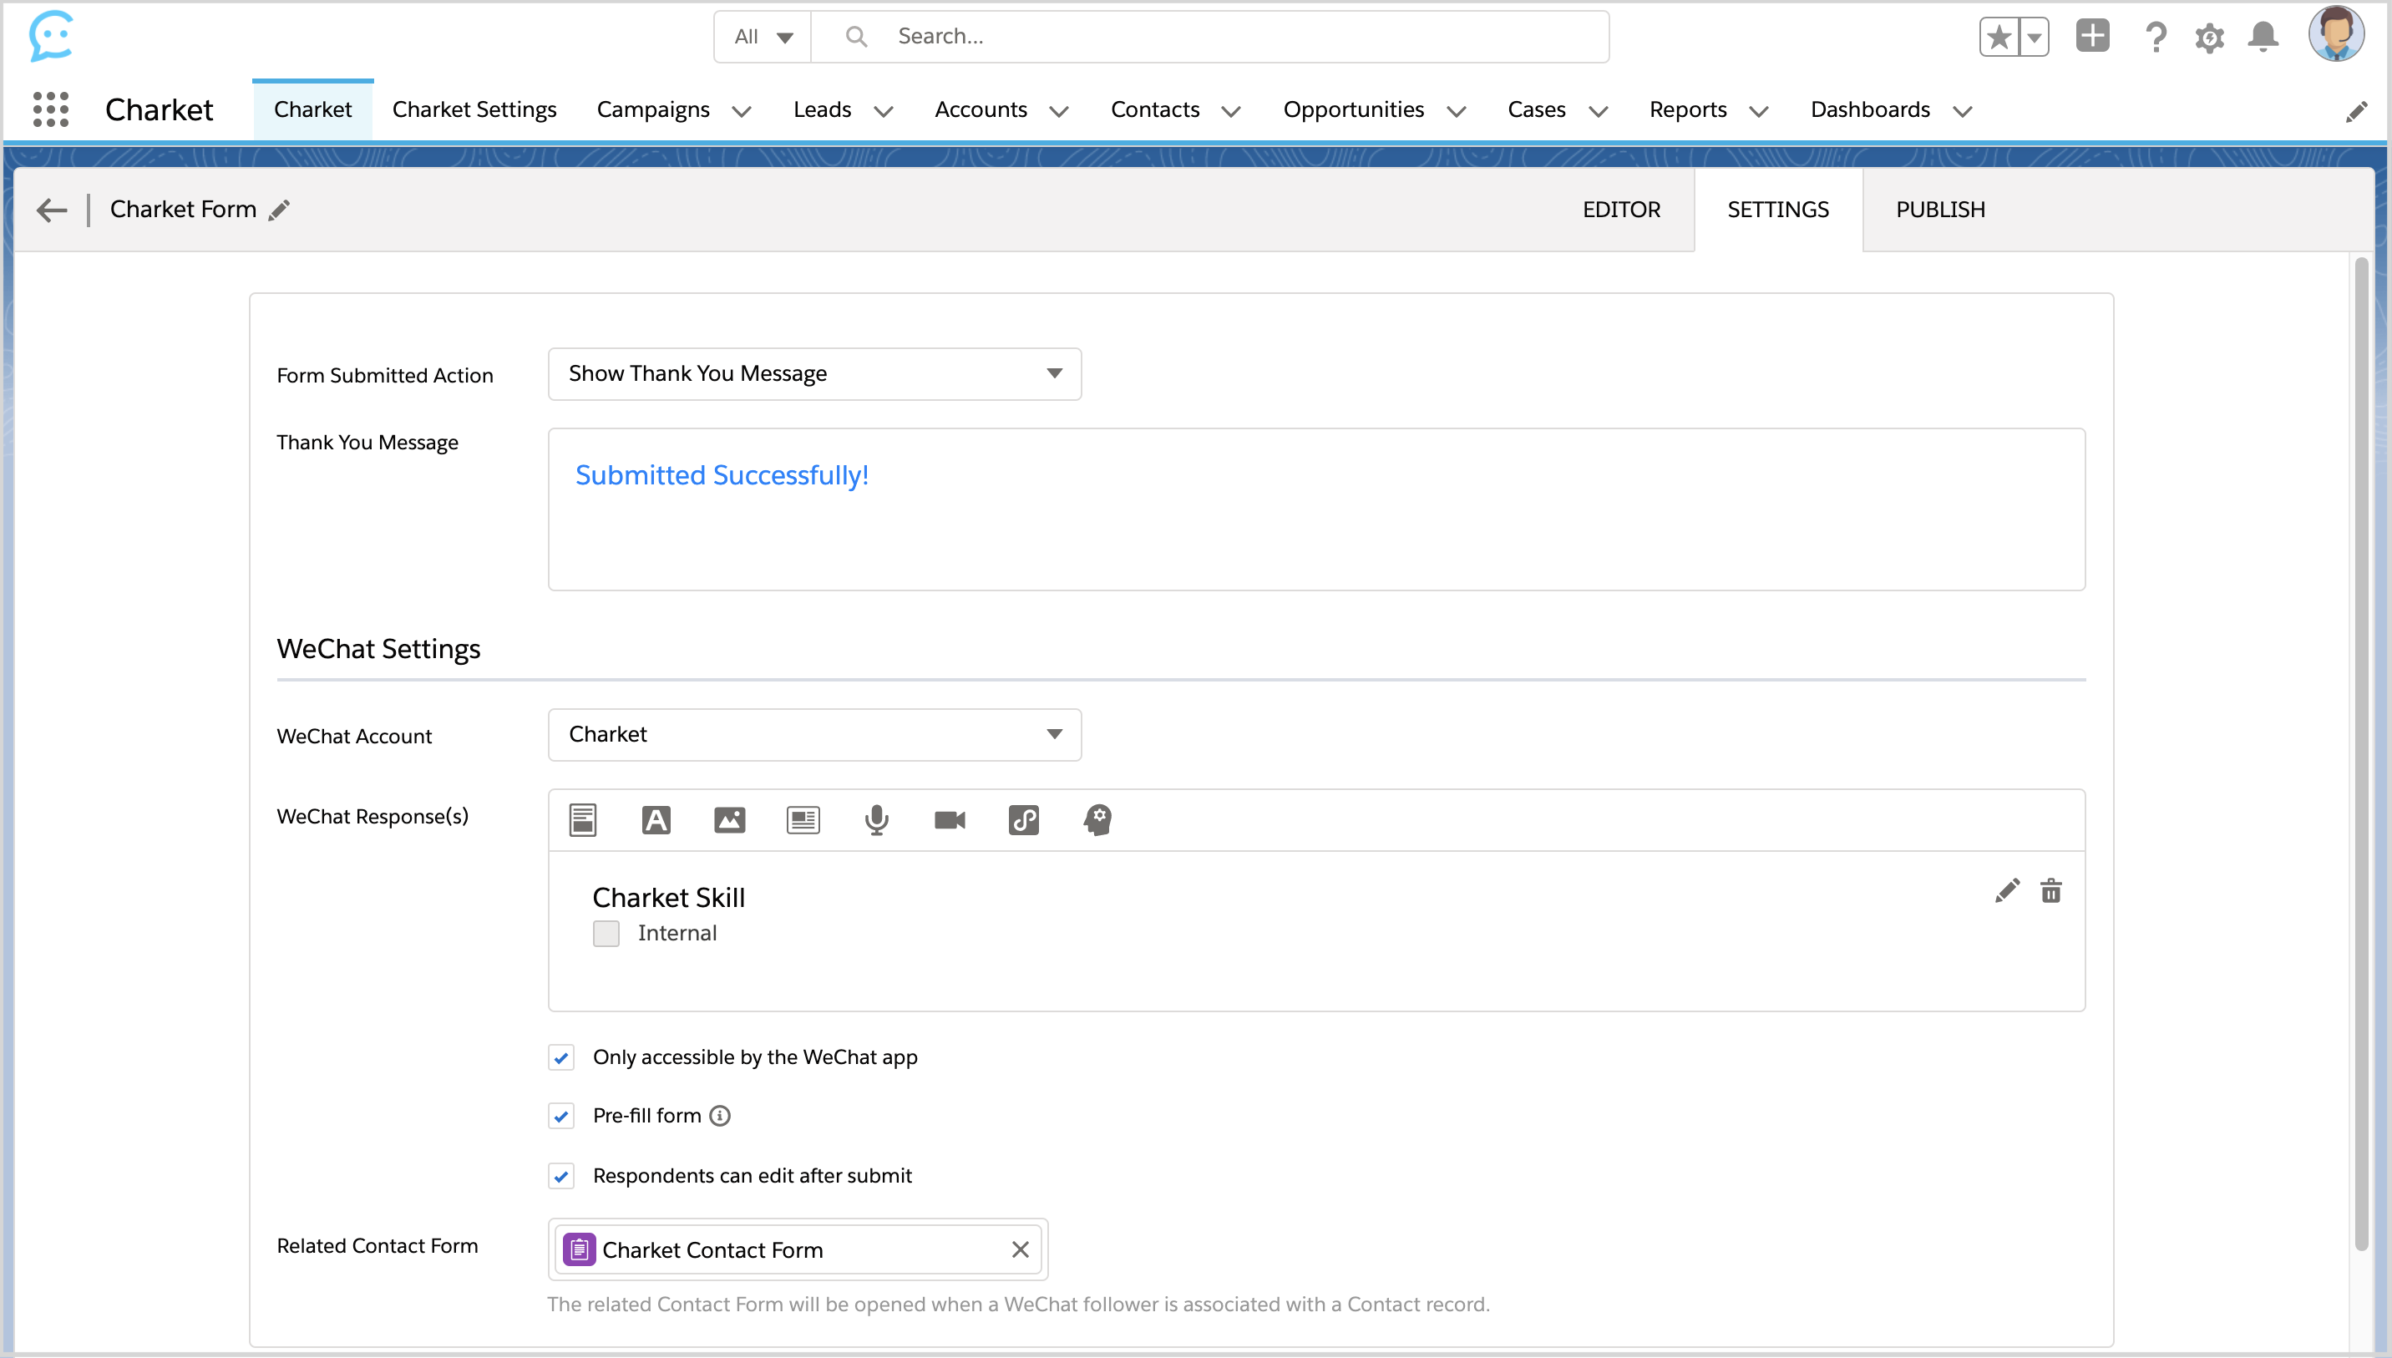The image size is (2392, 1358).
Task: Click into the global Search field
Action: [1210, 37]
